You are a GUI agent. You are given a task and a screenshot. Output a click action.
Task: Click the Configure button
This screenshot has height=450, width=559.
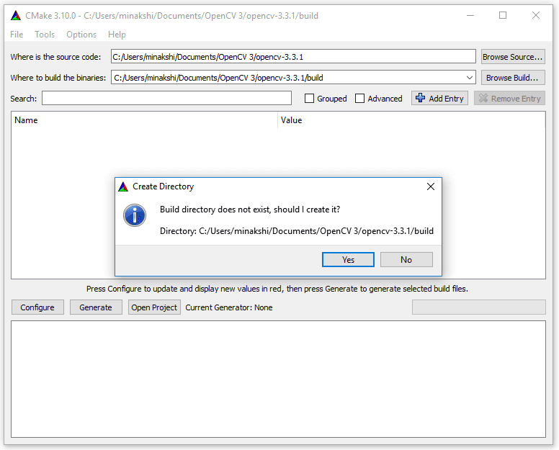point(37,307)
